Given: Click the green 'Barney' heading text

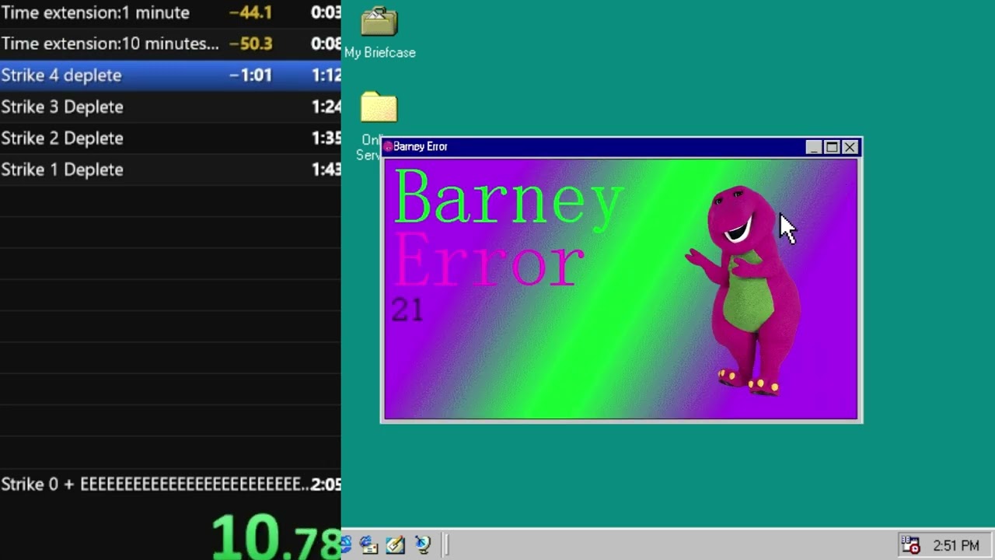Looking at the screenshot, I should pyautogui.click(x=509, y=198).
